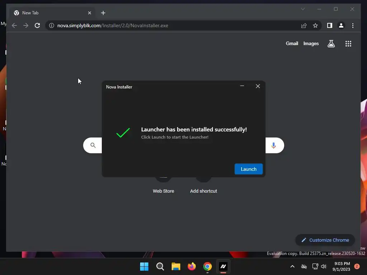Click Customize Chrome button
Viewport: 367px width, 275px height.
click(325, 240)
